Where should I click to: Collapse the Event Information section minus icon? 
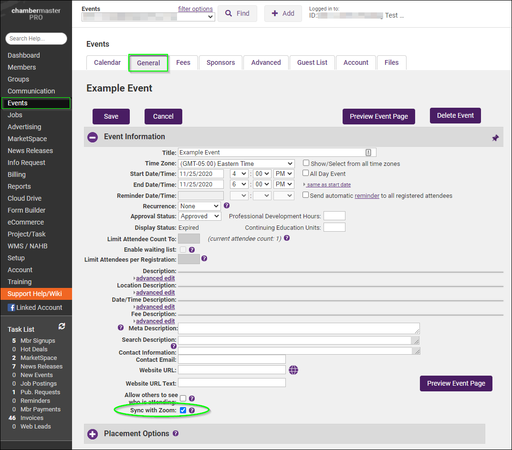93,137
